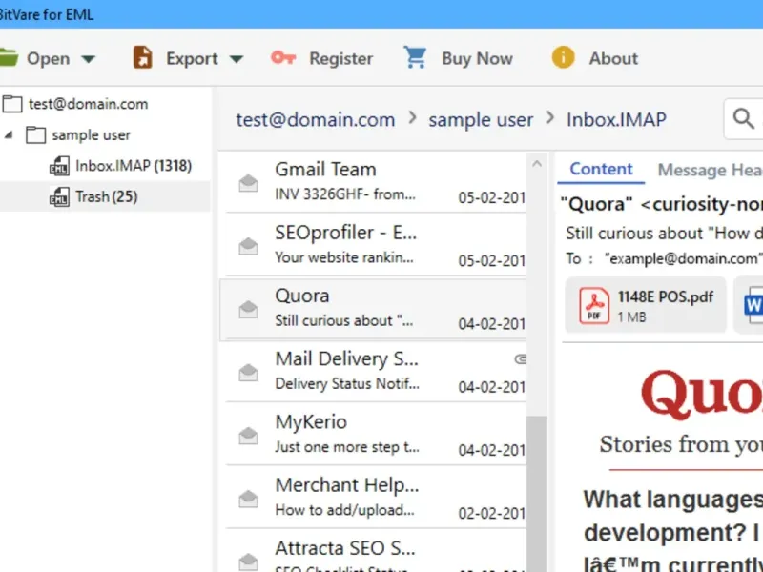Click sample user in the breadcrumb
Viewport: 763px width, 572px height.
coord(481,120)
